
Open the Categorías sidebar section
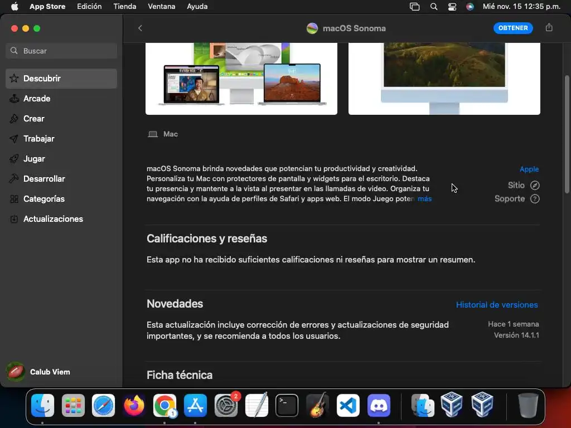coord(61,199)
